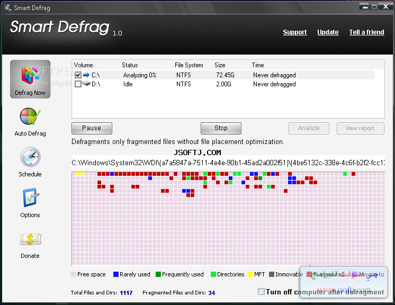Click the current file path text

click(x=228, y=163)
